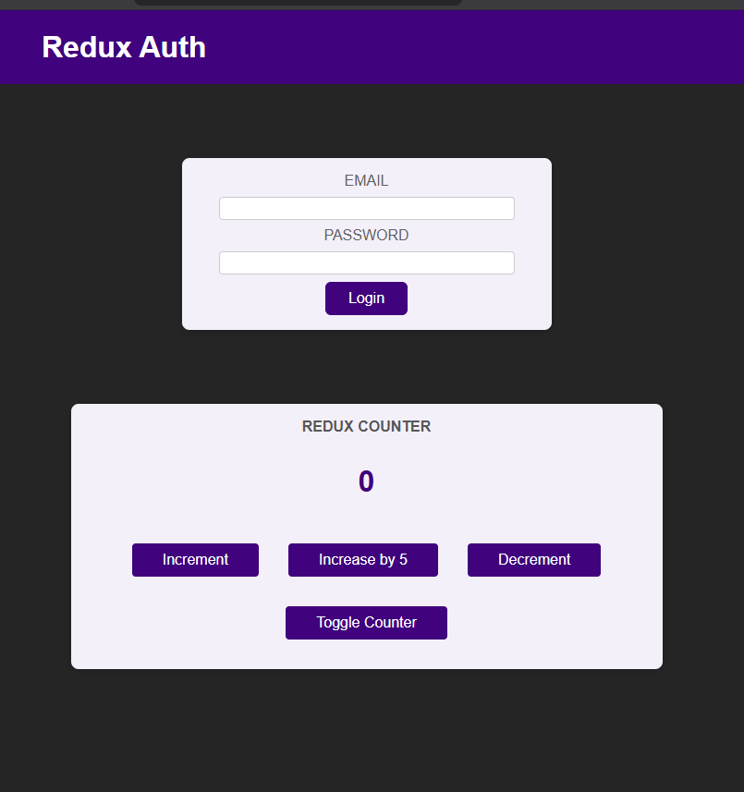
Task: Click the Increment button
Action: (195, 559)
